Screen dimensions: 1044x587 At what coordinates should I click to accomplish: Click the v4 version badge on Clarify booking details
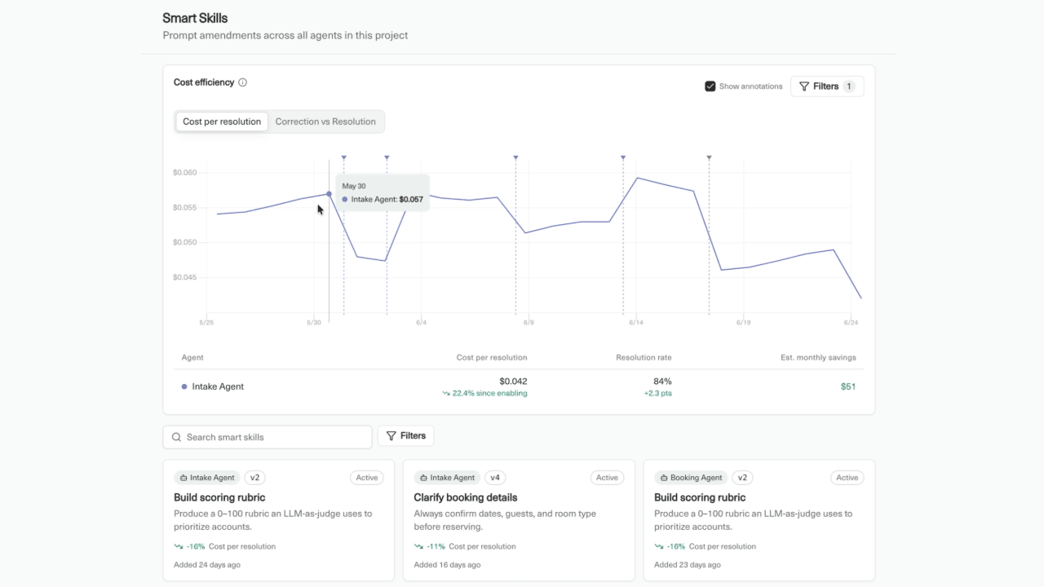(x=495, y=478)
